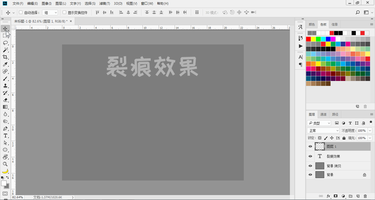Create a new layer group folder

pos(351,196)
